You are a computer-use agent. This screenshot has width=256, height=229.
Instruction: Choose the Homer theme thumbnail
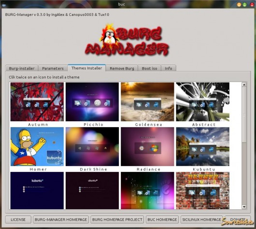click(x=37, y=146)
